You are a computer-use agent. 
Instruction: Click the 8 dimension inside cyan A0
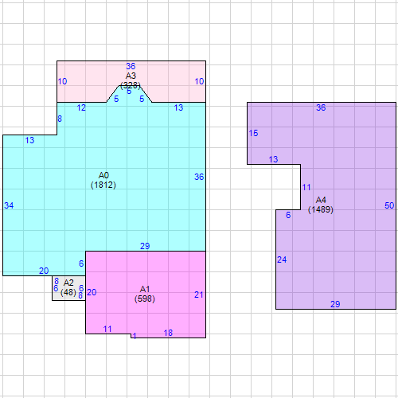tap(60, 119)
